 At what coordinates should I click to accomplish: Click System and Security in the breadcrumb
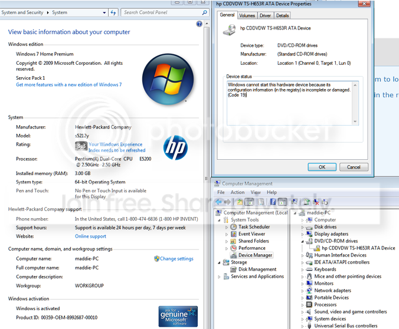pos(22,12)
